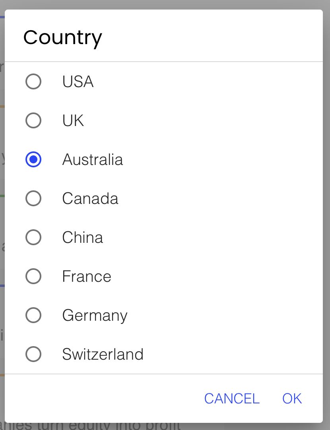Click the China label text
This screenshot has width=330, height=430.
coord(82,237)
